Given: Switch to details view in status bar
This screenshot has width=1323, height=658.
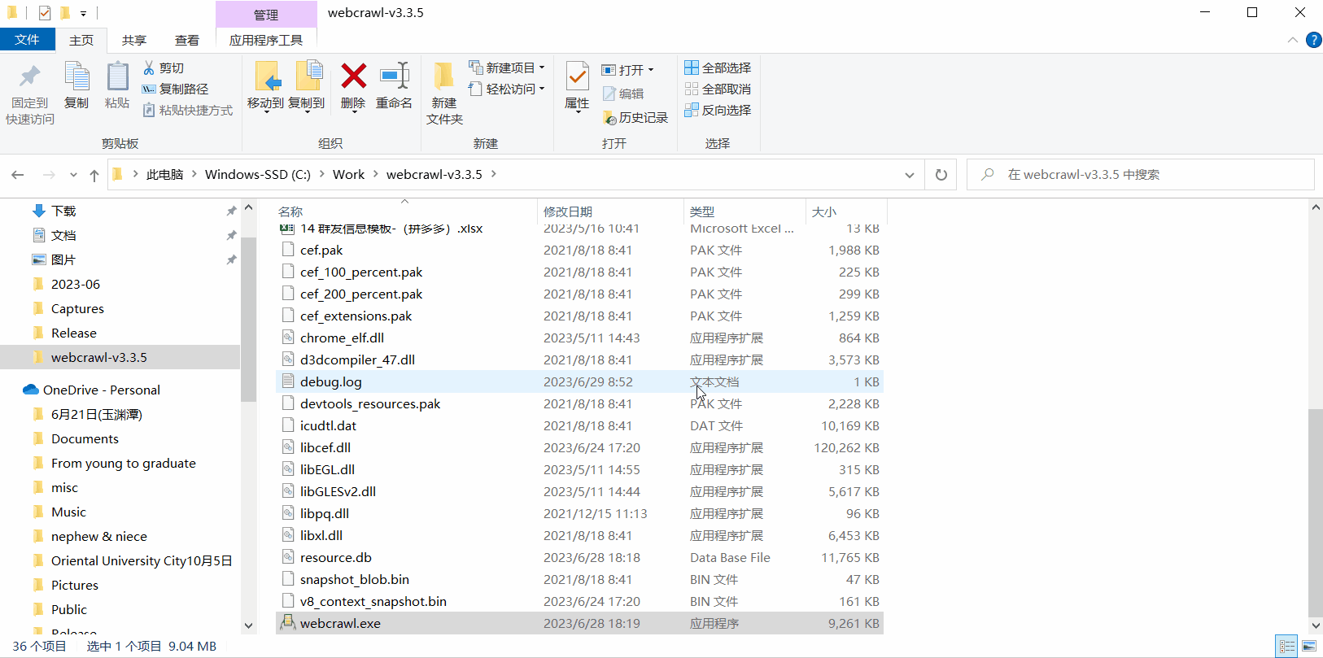Looking at the screenshot, I should click(x=1287, y=647).
